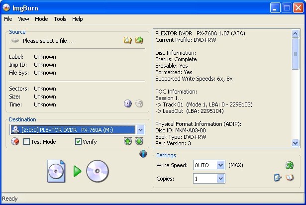This screenshot has width=306, height=205.
Task: Click the info panel scrollbar up arrow
Action: [x=295, y=33]
